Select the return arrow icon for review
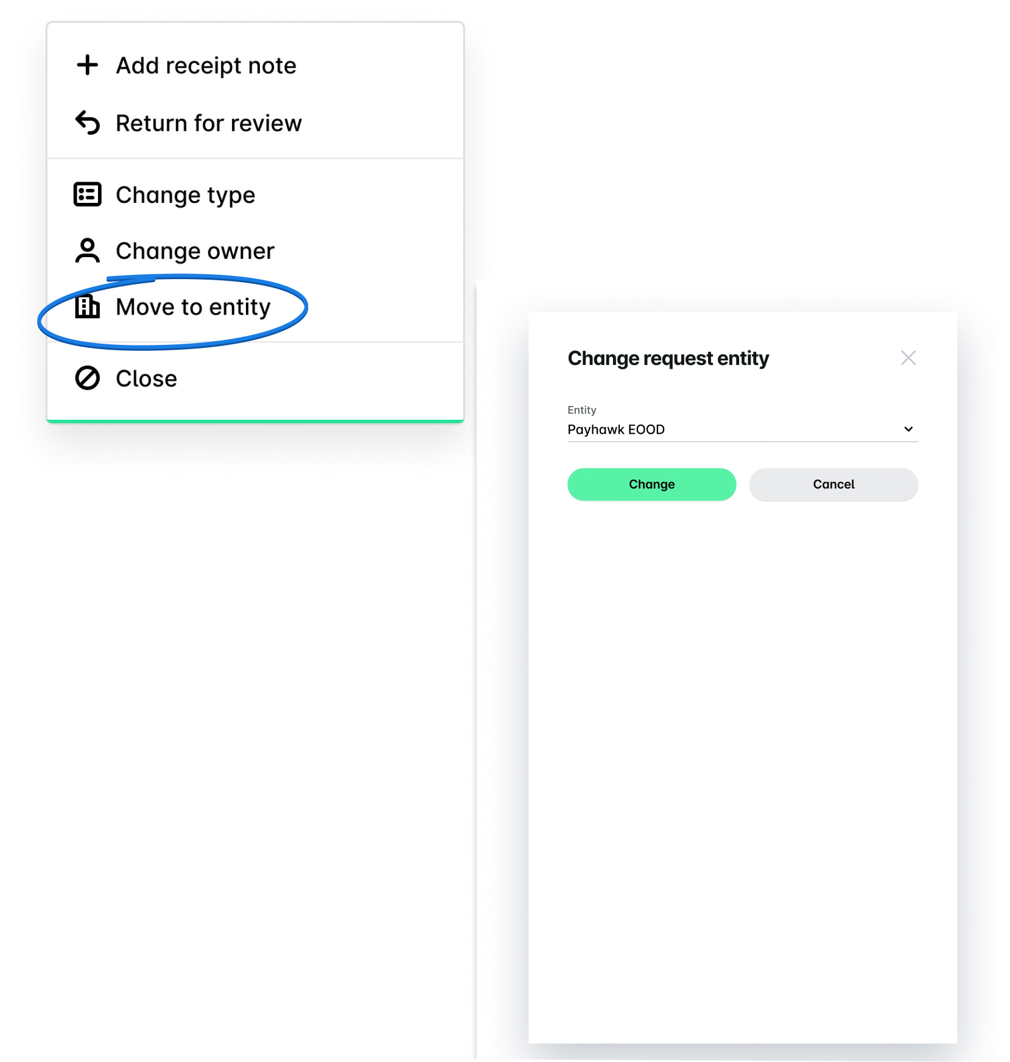The image size is (1010, 1062). click(x=87, y=122)
